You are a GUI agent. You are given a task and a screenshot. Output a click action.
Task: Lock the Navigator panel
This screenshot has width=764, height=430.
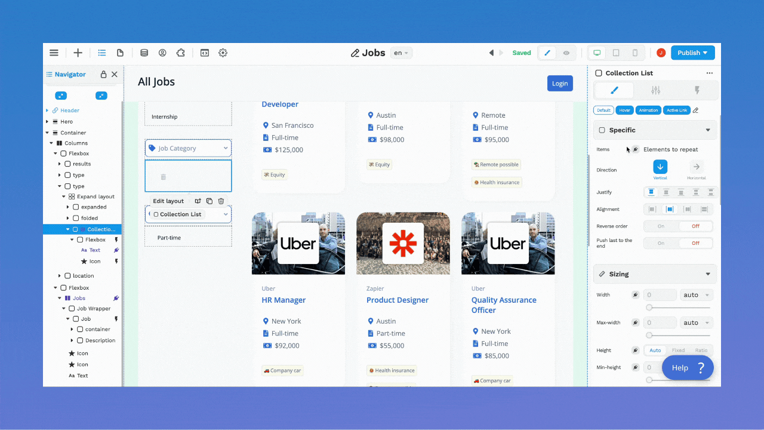(x=103, y=75)
